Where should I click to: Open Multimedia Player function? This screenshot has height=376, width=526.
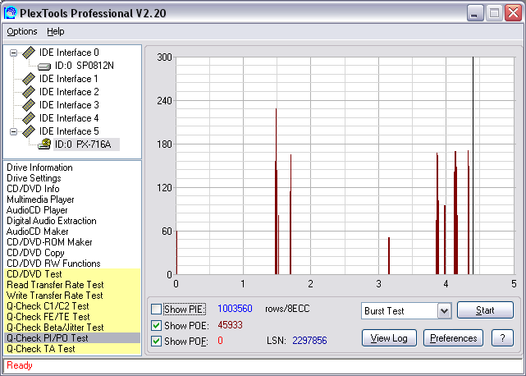coord(40,199)
